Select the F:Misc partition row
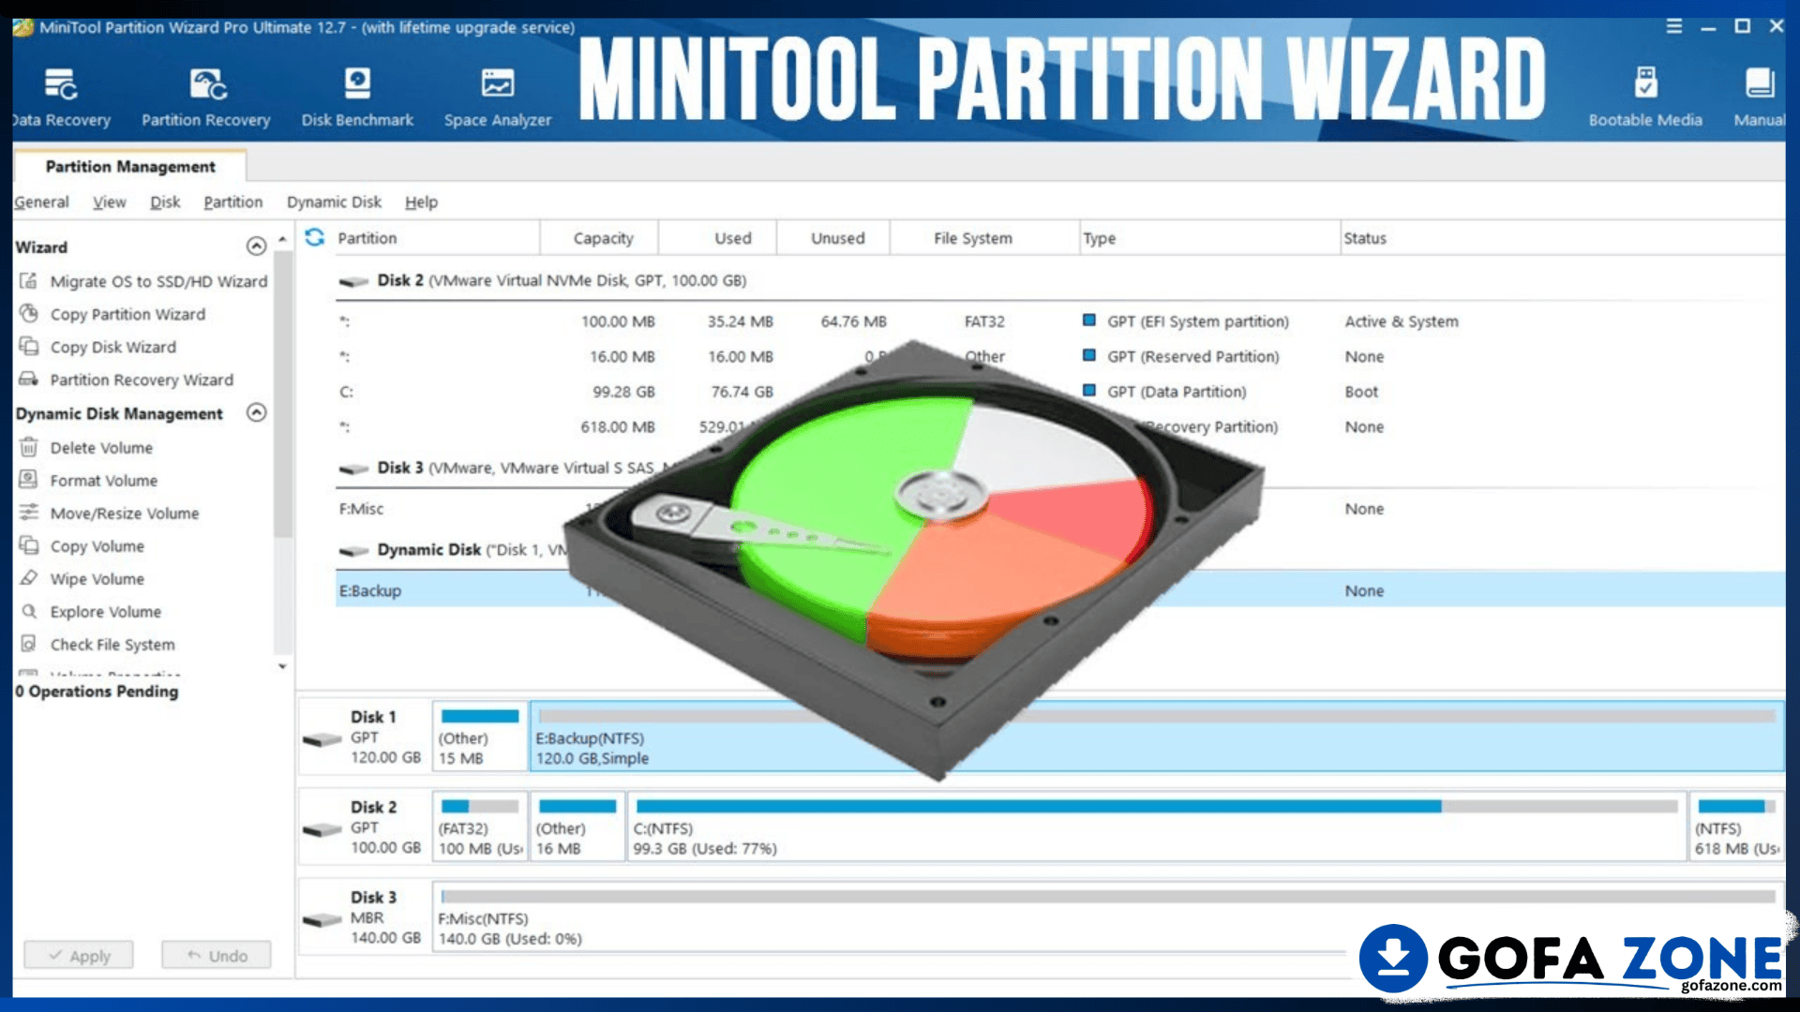This screenshot has height=1012, width=1800. [x=1059, y=509]
